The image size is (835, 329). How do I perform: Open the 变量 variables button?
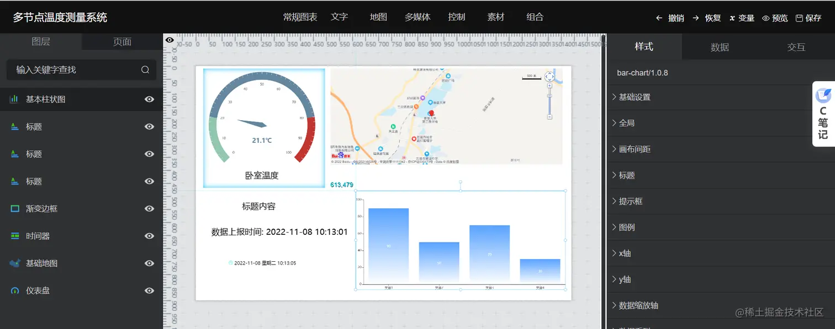click(742, 18)
